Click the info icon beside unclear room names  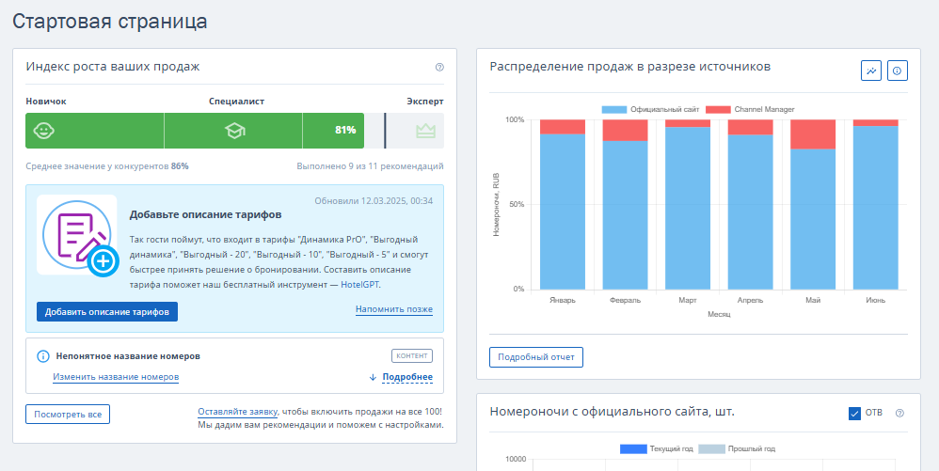tap(43, 356)
